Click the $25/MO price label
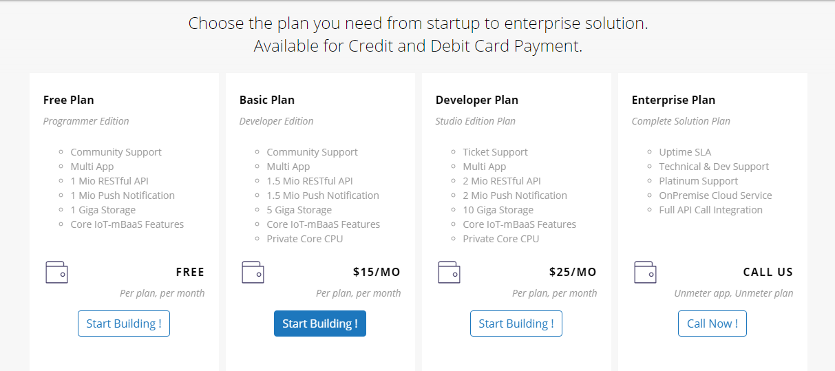The width and height of the screenshot is (835, 371). [x=573, y=272]
